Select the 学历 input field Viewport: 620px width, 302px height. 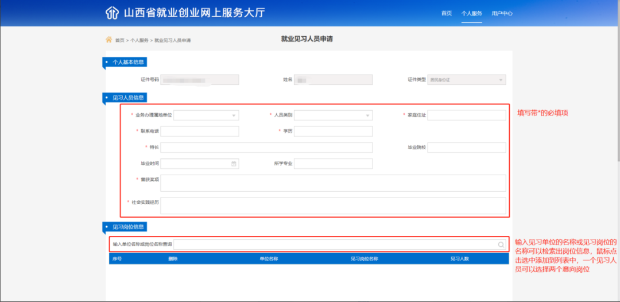point(333,131)
